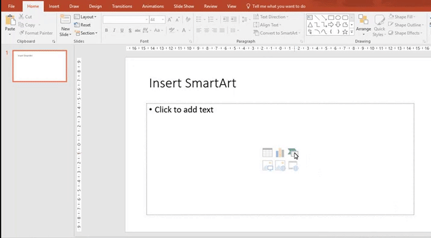Screen dimensions: 431x238
Task: Open the font color picker
Action: coord(186,30)
